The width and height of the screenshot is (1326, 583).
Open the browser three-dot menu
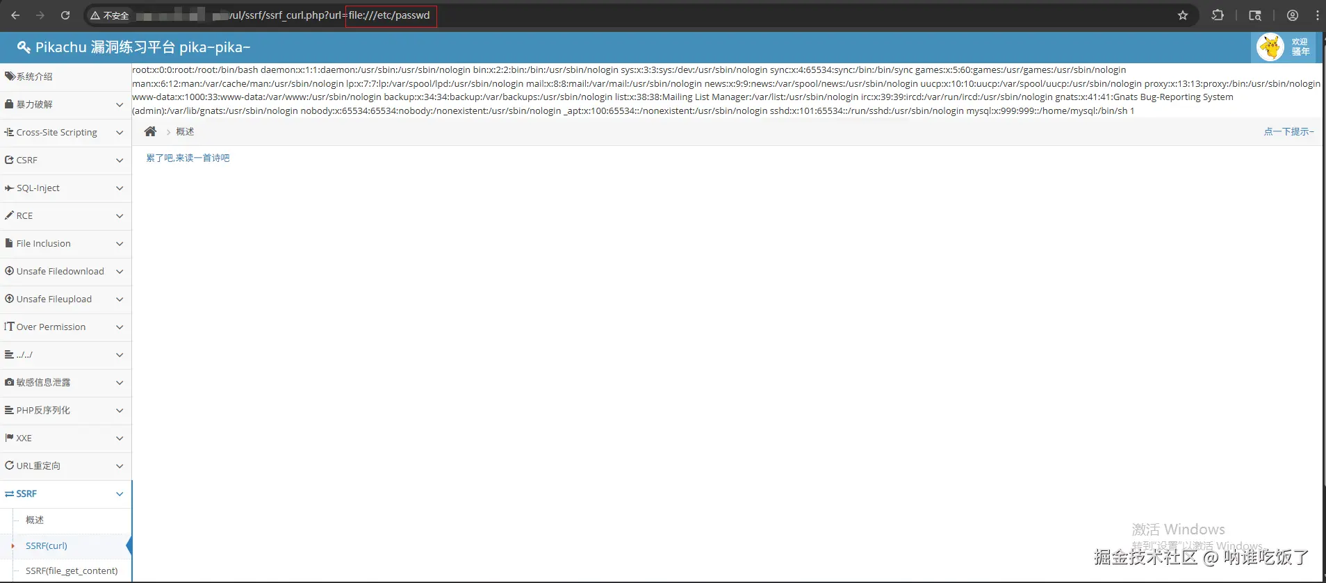(1318, 15)
